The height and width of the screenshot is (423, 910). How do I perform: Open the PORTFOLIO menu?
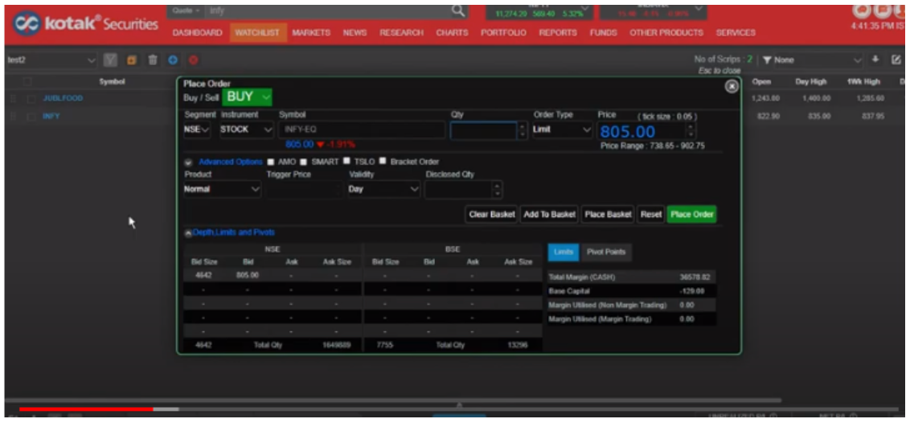pyautogui.click(x=503, y=33)
